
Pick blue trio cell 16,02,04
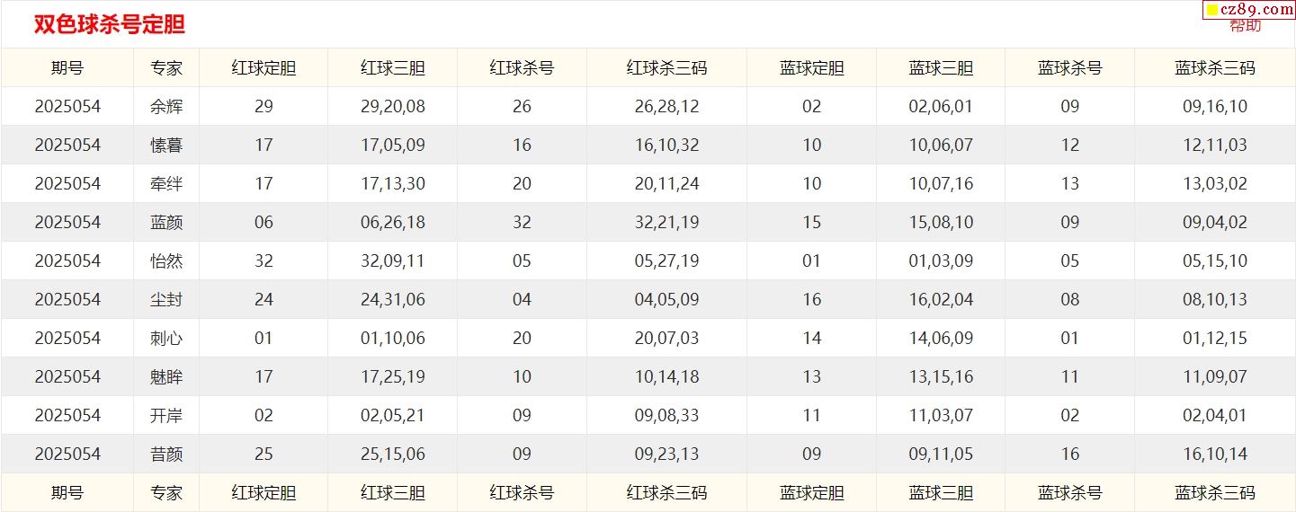(x=941, y=299)
